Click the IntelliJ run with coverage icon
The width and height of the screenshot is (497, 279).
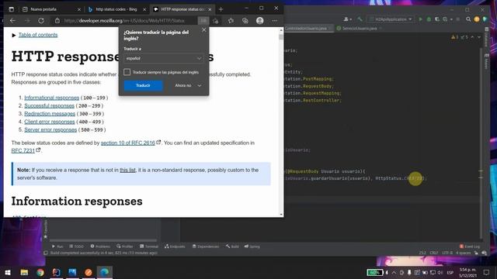tap(437, 19)
